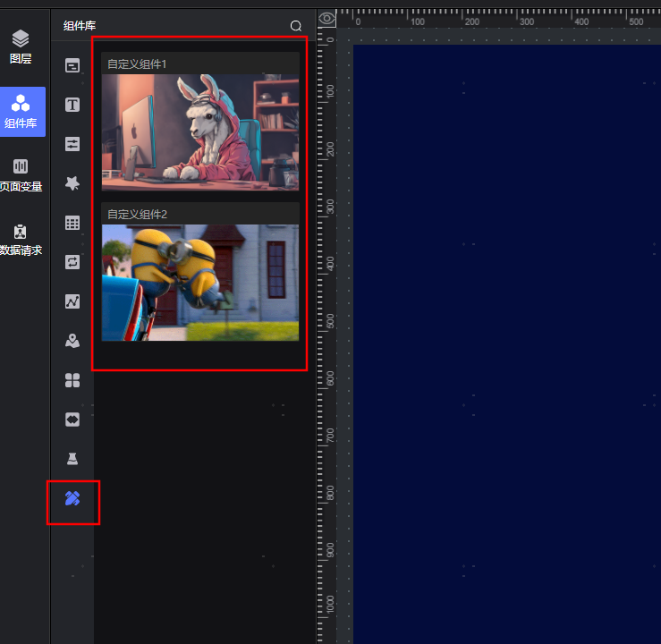The image size is (661, 644).
Task: Click the search icon in 组件库 header
Action: (x=296, y=26)
